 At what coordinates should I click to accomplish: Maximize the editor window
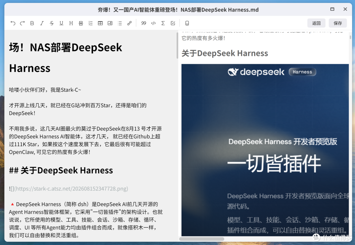[332, 9]
